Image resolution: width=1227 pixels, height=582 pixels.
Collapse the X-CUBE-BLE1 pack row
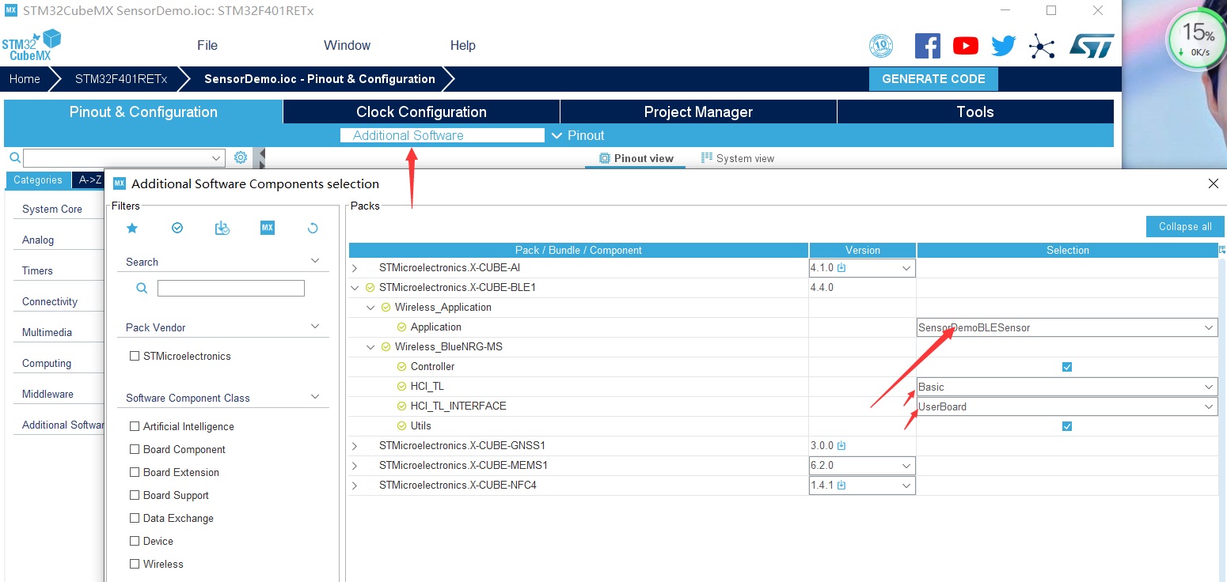(355, 288)
